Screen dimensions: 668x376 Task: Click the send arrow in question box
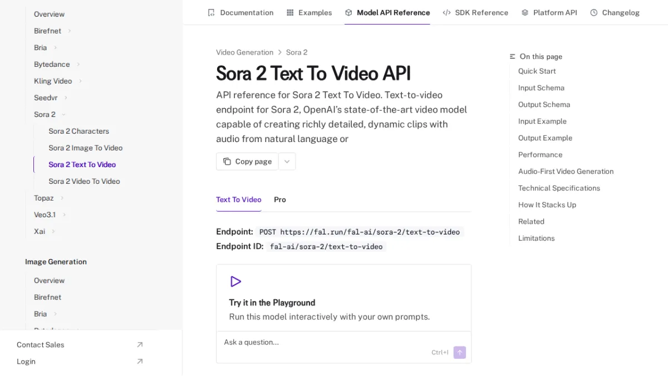point(460,352)
